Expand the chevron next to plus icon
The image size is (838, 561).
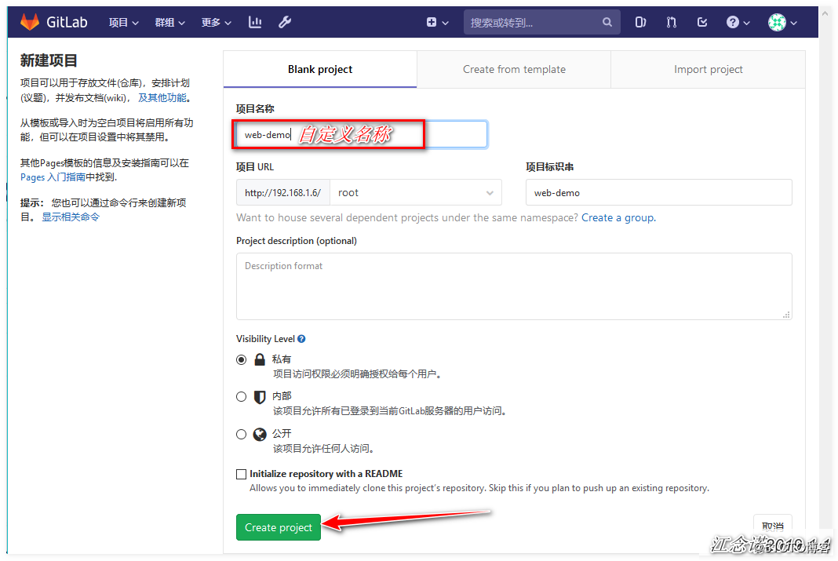click(x=445, y=23)
